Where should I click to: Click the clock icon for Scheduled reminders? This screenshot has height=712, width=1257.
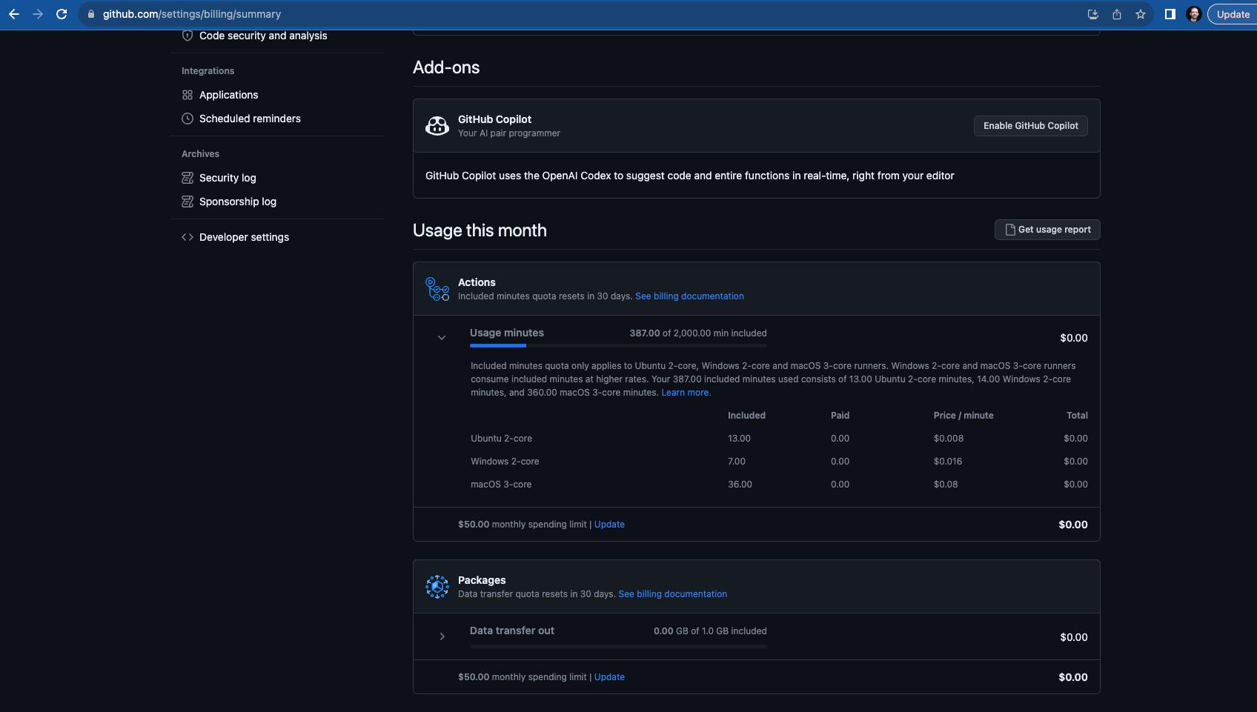[x=188, y=119]
